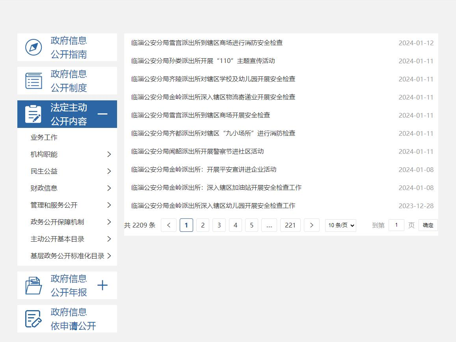Click the folder icon for 政府信息公开年报
This screenshot has width=456, height=342.
(34, 285)
